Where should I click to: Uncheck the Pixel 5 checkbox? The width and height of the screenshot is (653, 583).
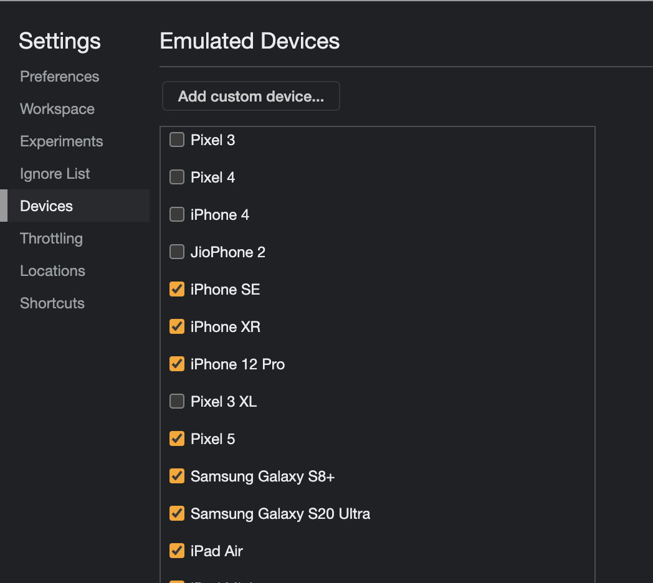(x=177, y=438)
